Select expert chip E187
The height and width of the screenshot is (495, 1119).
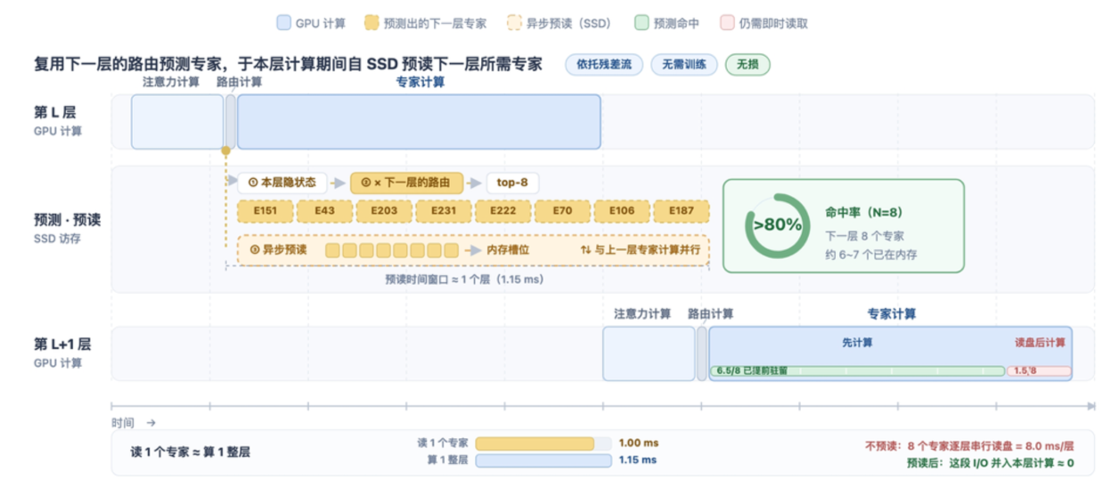pos(682,211)
